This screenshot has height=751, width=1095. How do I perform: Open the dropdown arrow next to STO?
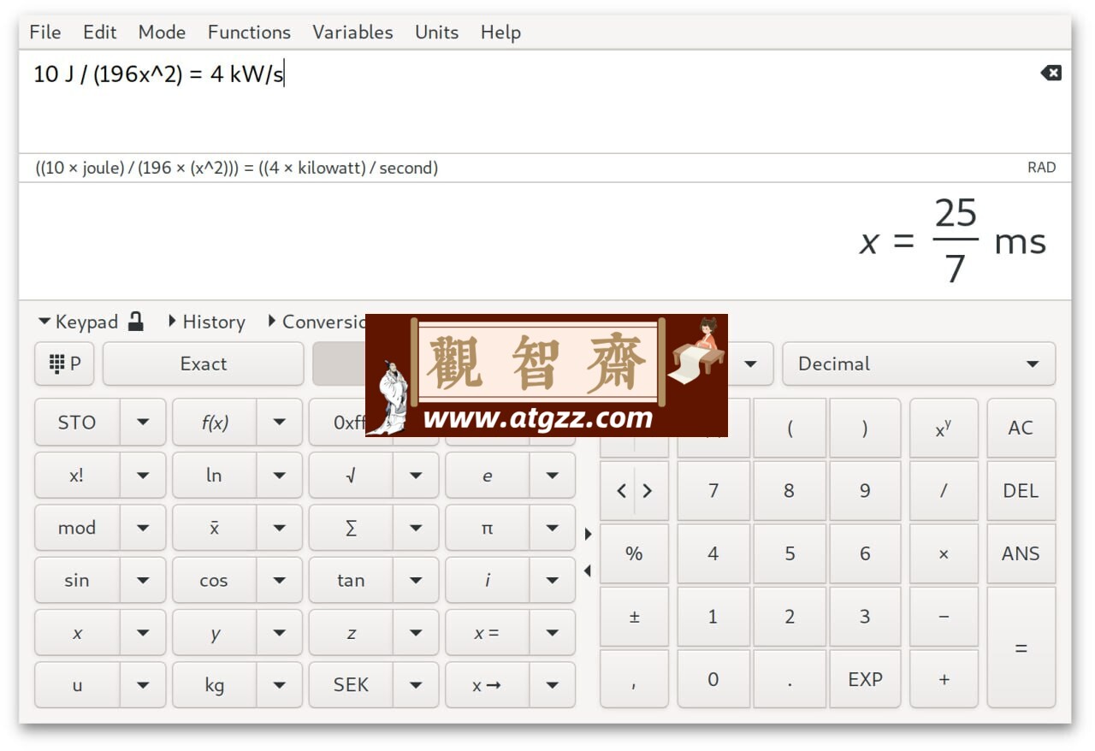[143, 423]
